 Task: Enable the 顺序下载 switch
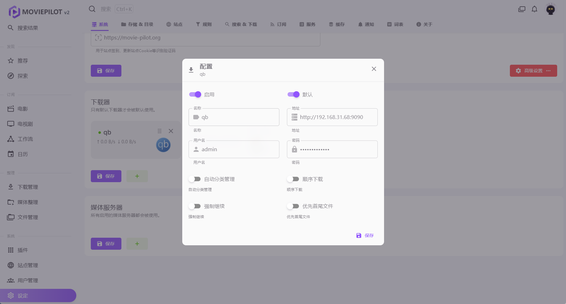(x=293, y=179)
